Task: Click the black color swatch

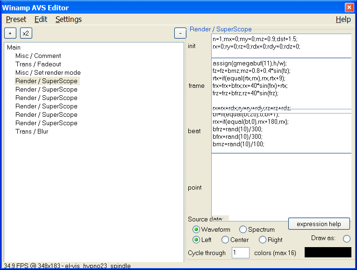Action: (x=328, y=252)
